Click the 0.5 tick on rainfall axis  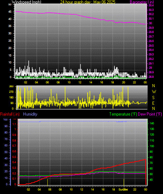14,157
